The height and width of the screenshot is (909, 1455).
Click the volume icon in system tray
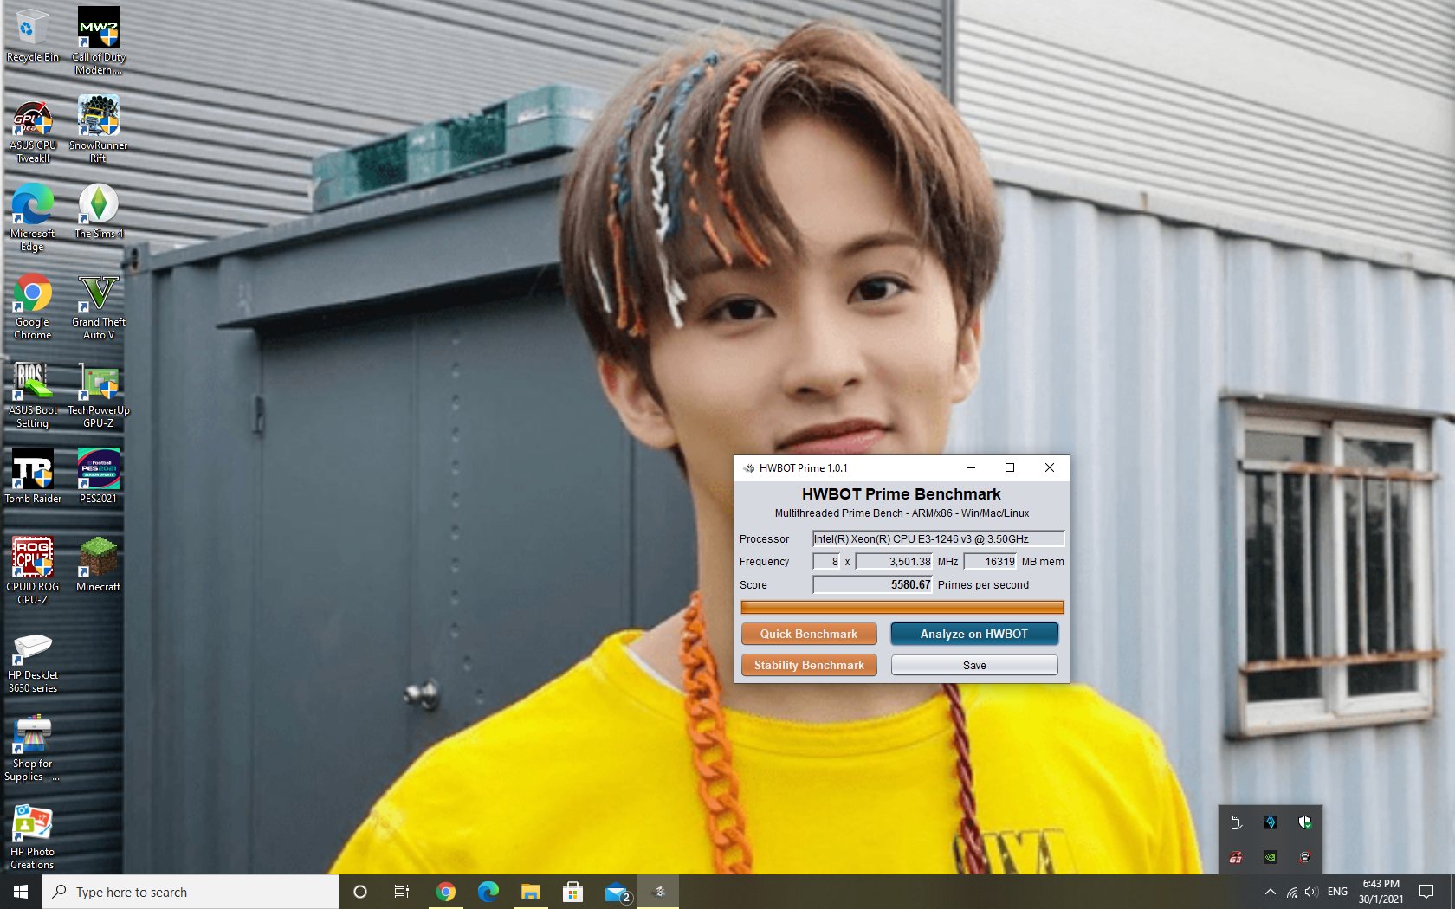(1311, 892)
